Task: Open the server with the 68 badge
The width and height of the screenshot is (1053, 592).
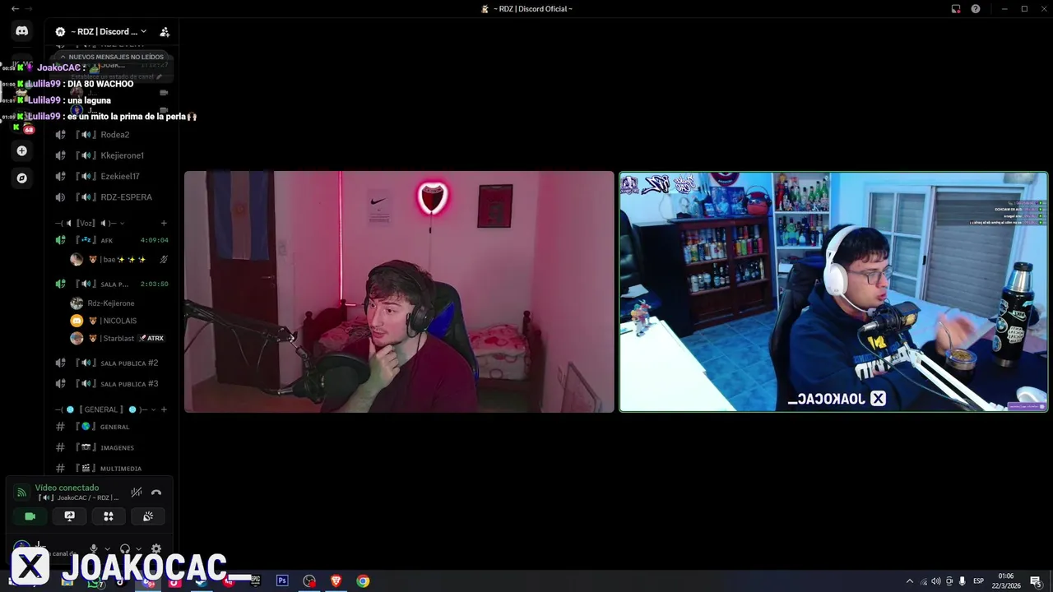Action: 22,123
